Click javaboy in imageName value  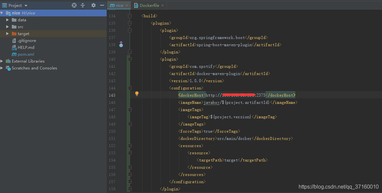211,103
